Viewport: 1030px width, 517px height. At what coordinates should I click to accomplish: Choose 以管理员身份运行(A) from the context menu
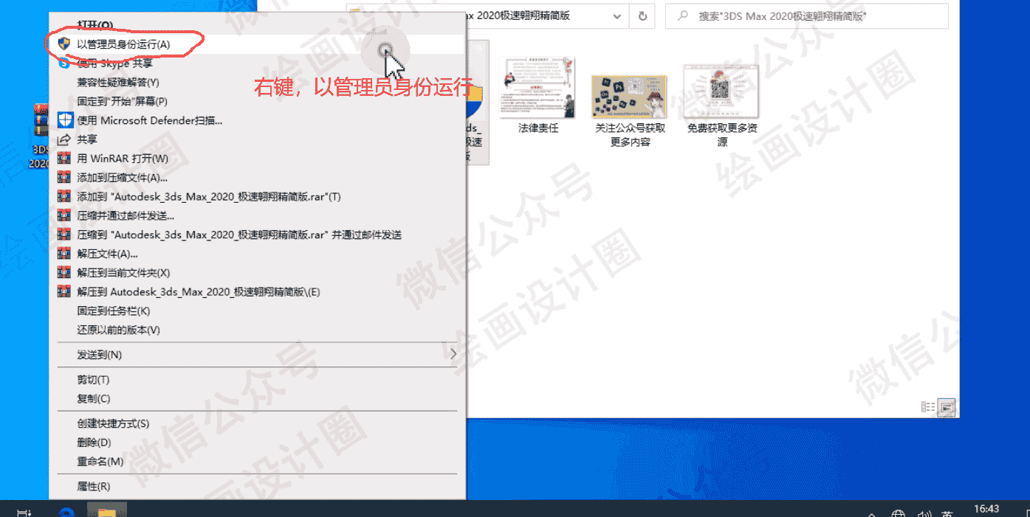pyautogui.click(x=257, y=44)
